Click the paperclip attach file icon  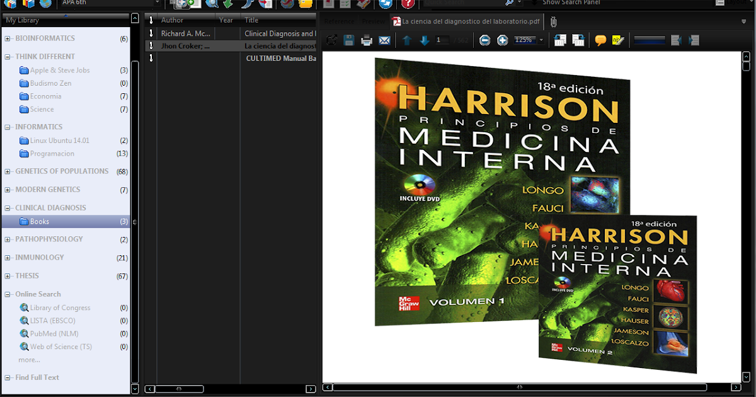tap(553, 21)
